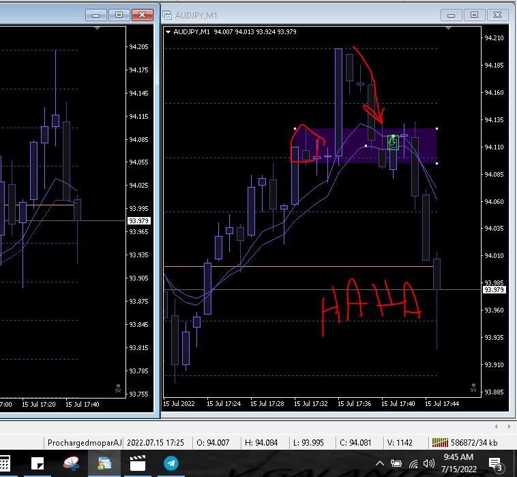Open the notification center with 3 notifications
The height and width of the screenshot is (477, 517).
point(496,464)
